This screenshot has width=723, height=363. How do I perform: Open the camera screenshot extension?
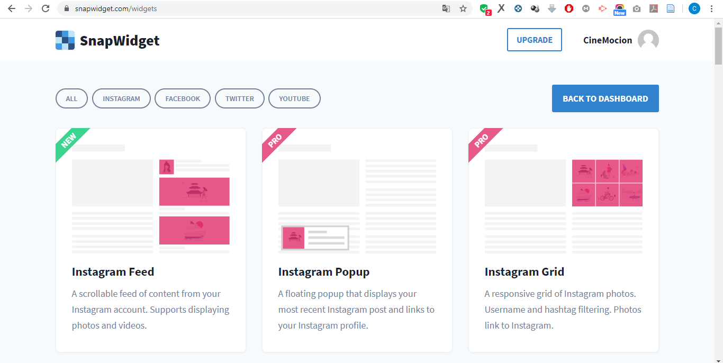[637, 8]
